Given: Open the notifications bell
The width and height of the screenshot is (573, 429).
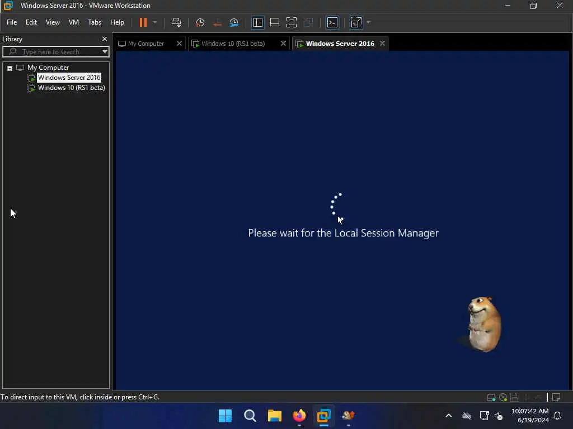Looking at the screenshot, I should (x=557, y=416).
